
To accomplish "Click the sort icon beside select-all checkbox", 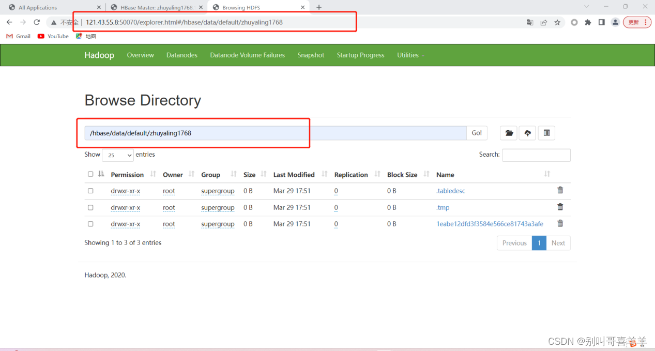I will point(101,174).
